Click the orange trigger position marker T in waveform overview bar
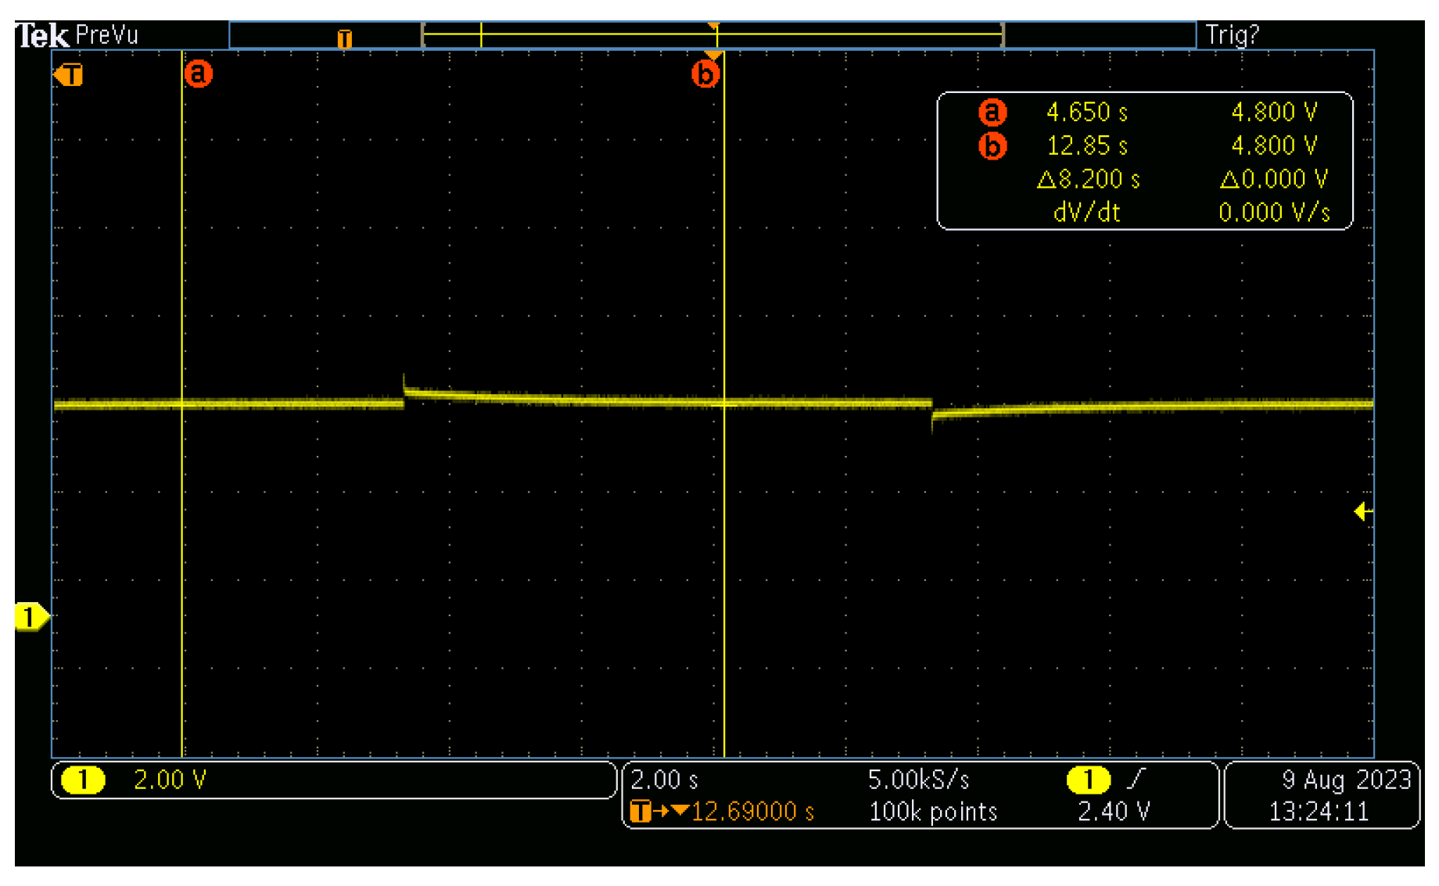Screen dimensions: 1439x886 pos(344,38)
